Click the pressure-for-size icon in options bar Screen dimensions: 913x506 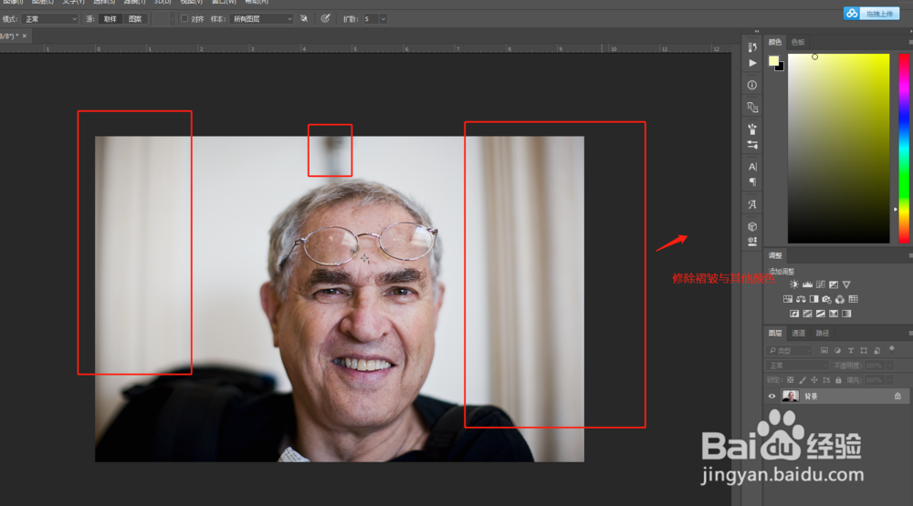tap(326, 18)
